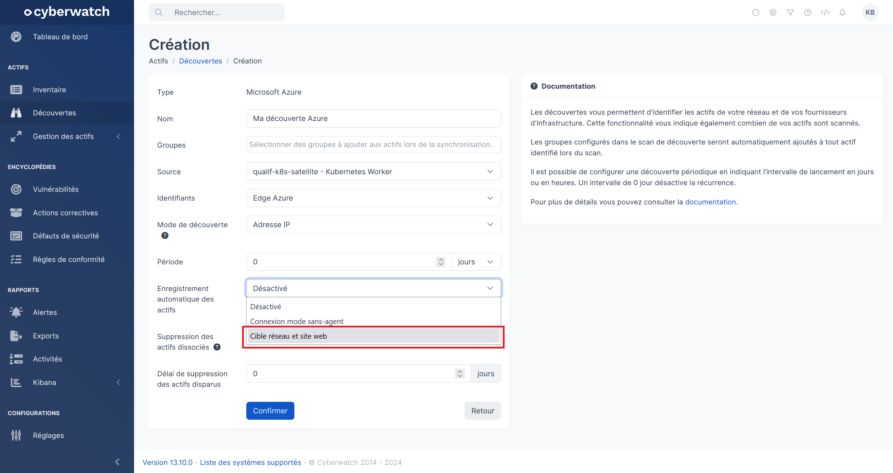893x473 pixels.
Task: Click the Exports file icon
Action: (16, 336)
